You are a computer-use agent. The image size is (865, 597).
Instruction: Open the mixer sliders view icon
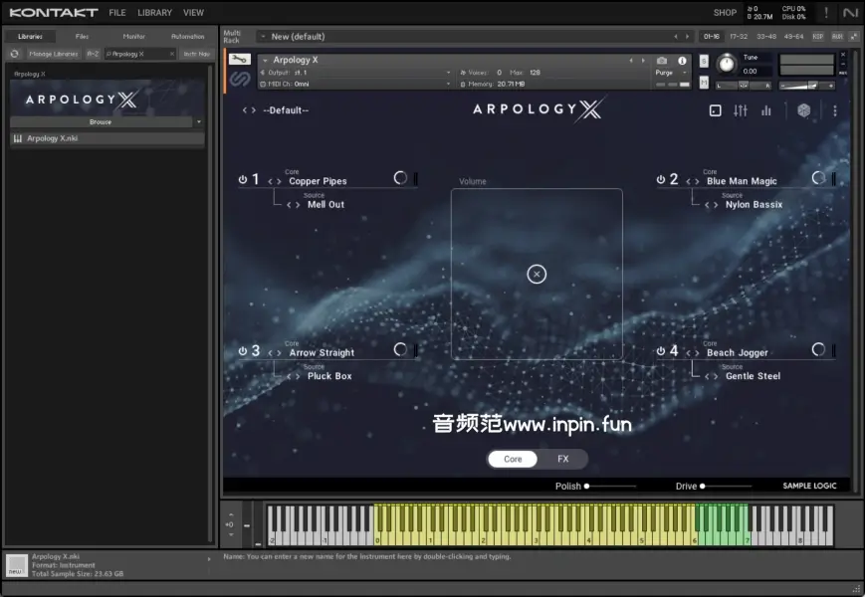pos(740,110)
